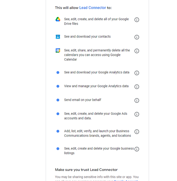Open info for Google business listings permission
Screen dimensions: 177x181
[x=137, y=149]
